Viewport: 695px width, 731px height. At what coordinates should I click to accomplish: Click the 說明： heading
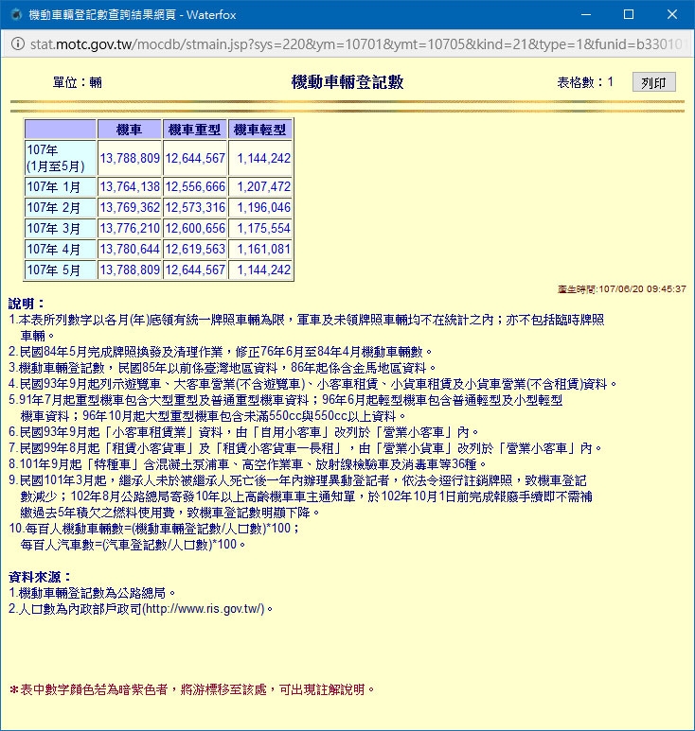coord(27,304)
